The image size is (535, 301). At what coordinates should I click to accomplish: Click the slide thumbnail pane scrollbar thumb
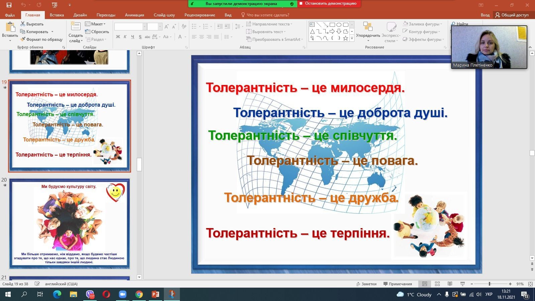click(139, 165)
